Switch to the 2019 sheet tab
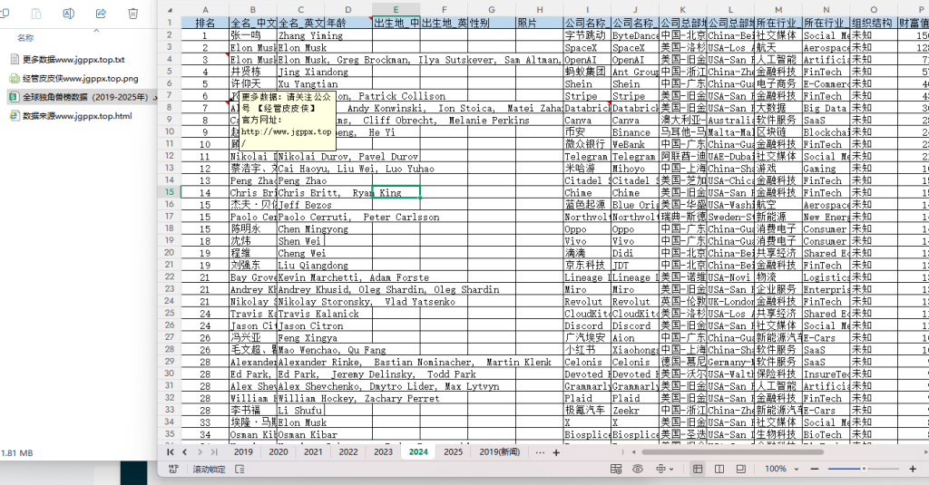The width and height of the screenshot is (929, 485). pyautogui.click(x=243, y=451)
